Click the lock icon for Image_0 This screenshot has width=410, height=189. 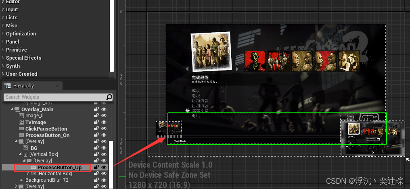[96, 116]
